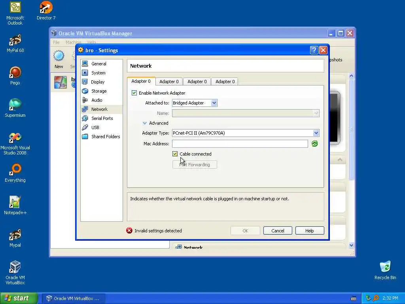Viewport: 405px width, 304px height.
Task: Select Network settings category
Action: click(x=101, y=109)
